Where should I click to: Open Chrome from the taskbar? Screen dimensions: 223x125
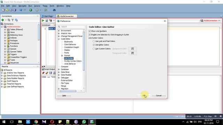(36, 122)
